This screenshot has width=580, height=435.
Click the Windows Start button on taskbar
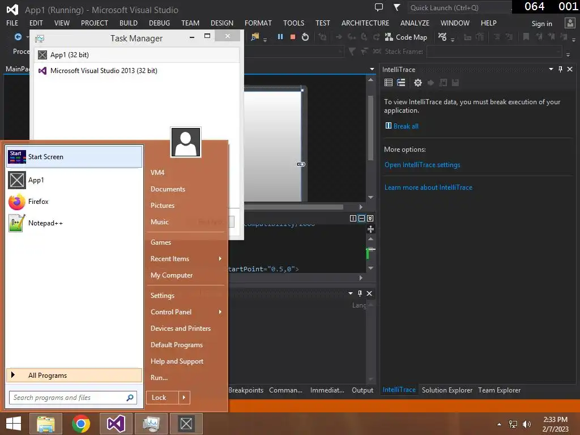[14, 424]
